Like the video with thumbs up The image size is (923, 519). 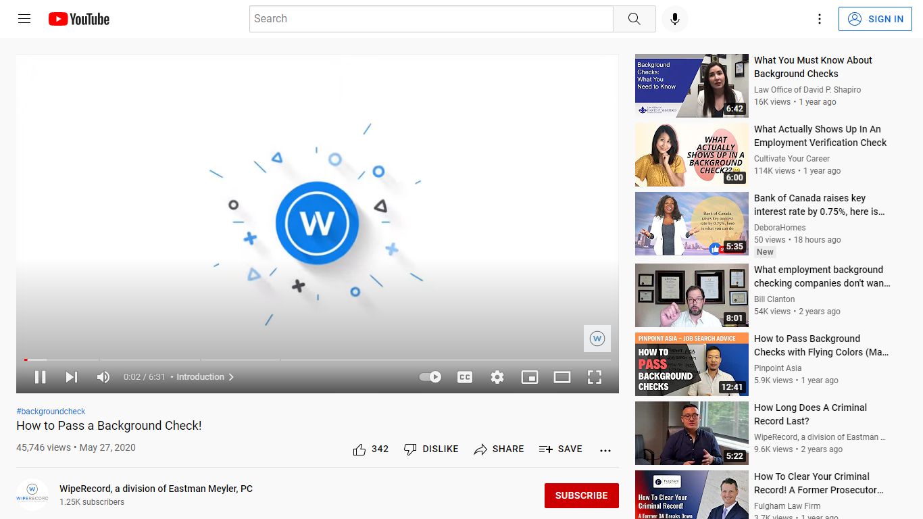point(371,449)
